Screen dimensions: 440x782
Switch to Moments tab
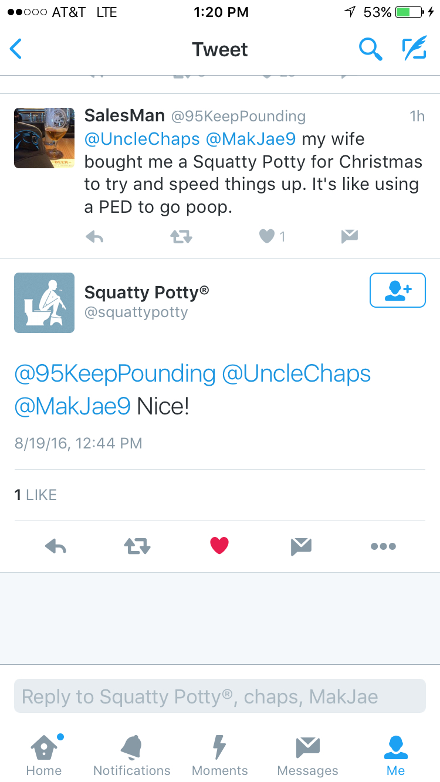(x=220, y=755)
